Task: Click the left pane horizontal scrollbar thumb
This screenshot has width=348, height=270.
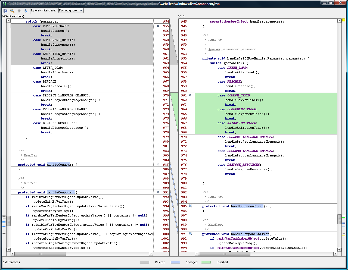Action: pos(40,254)
